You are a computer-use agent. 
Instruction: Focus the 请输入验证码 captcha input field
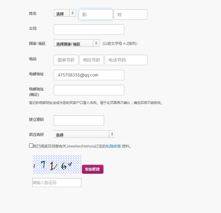tap(57, 183)
